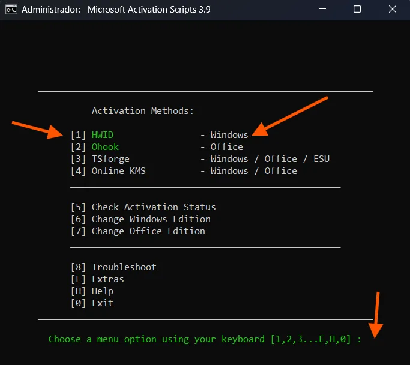The height and width of the screenshot is (365, 410).
Task: Click the command prompt icon in title bar
Action: tap(10, 10)
